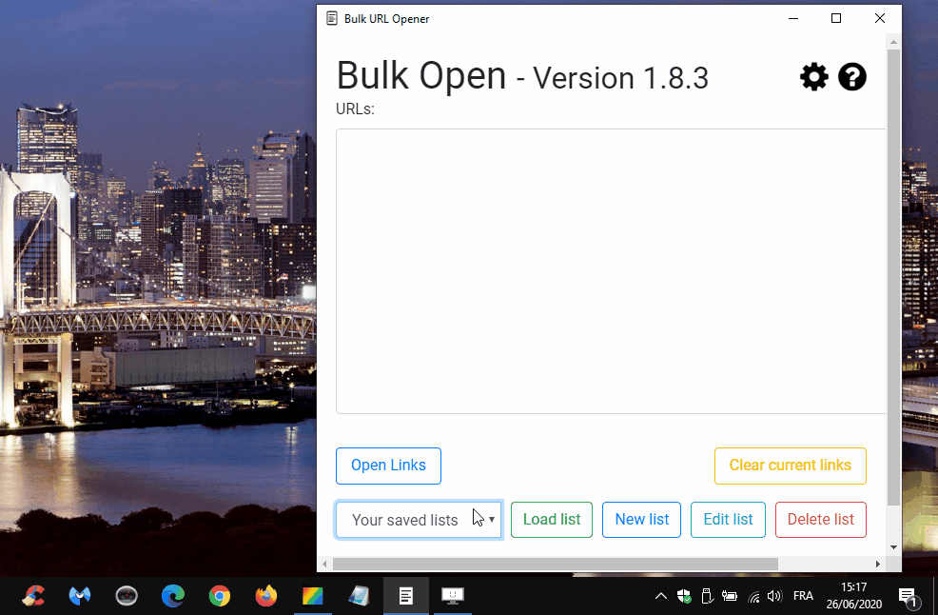Click the Edit list button
Image resolution: width=938 pixels, height=615 pixels.
click(x=728, y=519)
